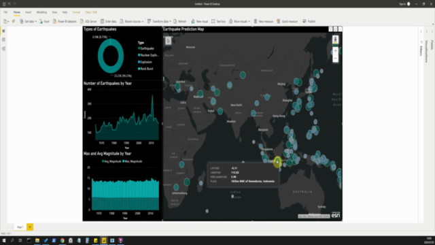The height and width of the screenshot is (245, 435).
Task: Switch to the Home ribbon tab
Action: pos(16,12)
